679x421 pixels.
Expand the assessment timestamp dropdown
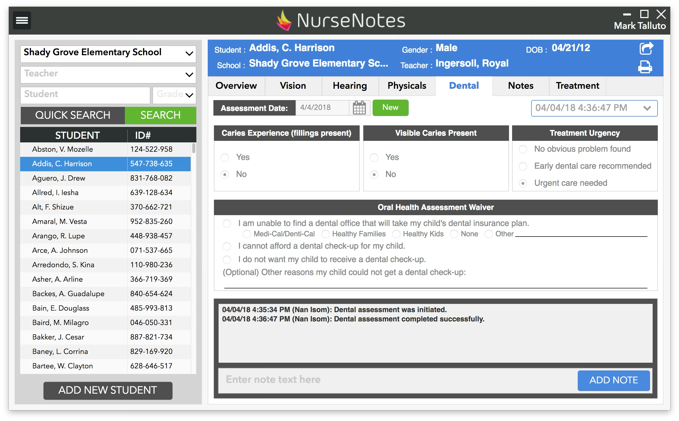pyautogui.click(x=647, y=108)
